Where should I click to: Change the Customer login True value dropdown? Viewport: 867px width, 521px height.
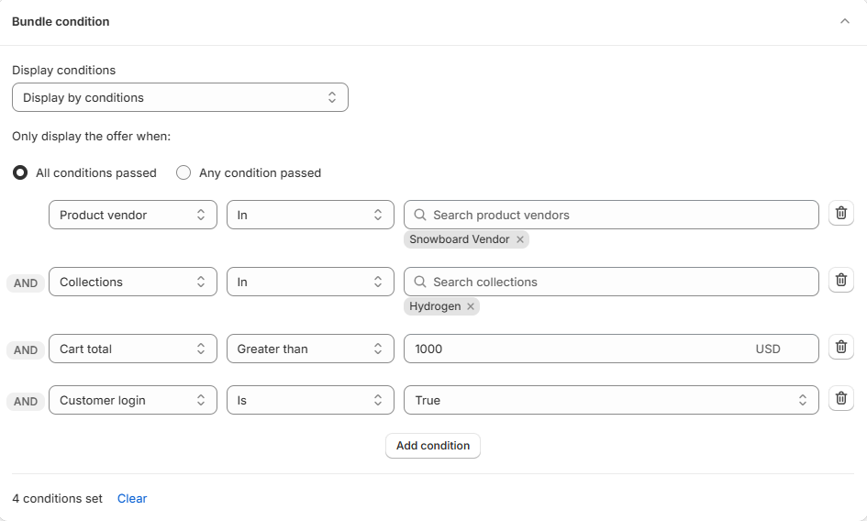(611, 400)
